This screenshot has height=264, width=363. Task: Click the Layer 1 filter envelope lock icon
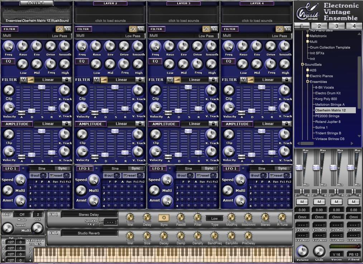click(67, 80)
